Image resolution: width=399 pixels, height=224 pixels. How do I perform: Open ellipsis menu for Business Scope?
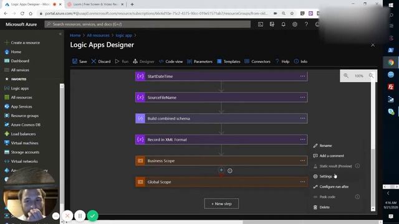point(302,161)
